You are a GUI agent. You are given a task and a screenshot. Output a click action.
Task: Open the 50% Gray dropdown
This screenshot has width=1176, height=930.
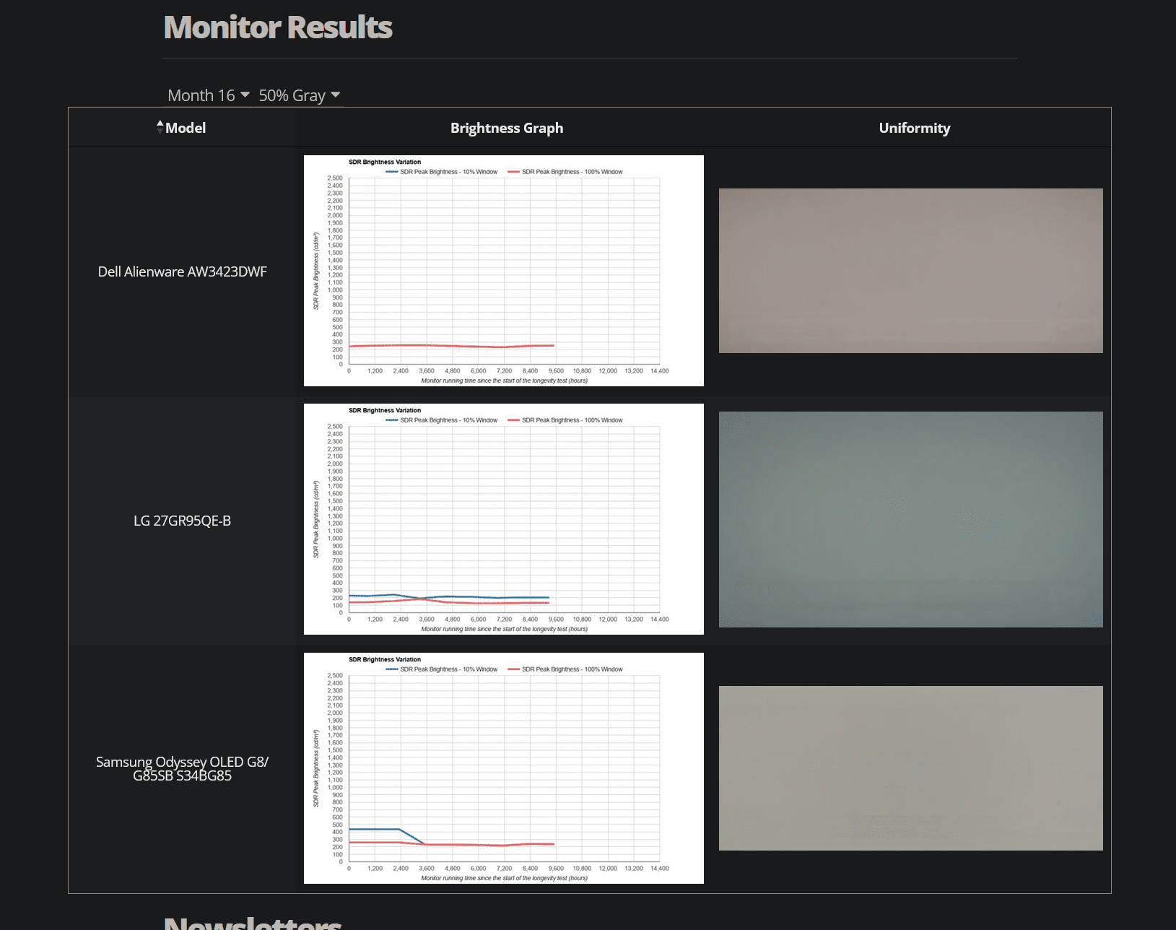tap(300, 95)
